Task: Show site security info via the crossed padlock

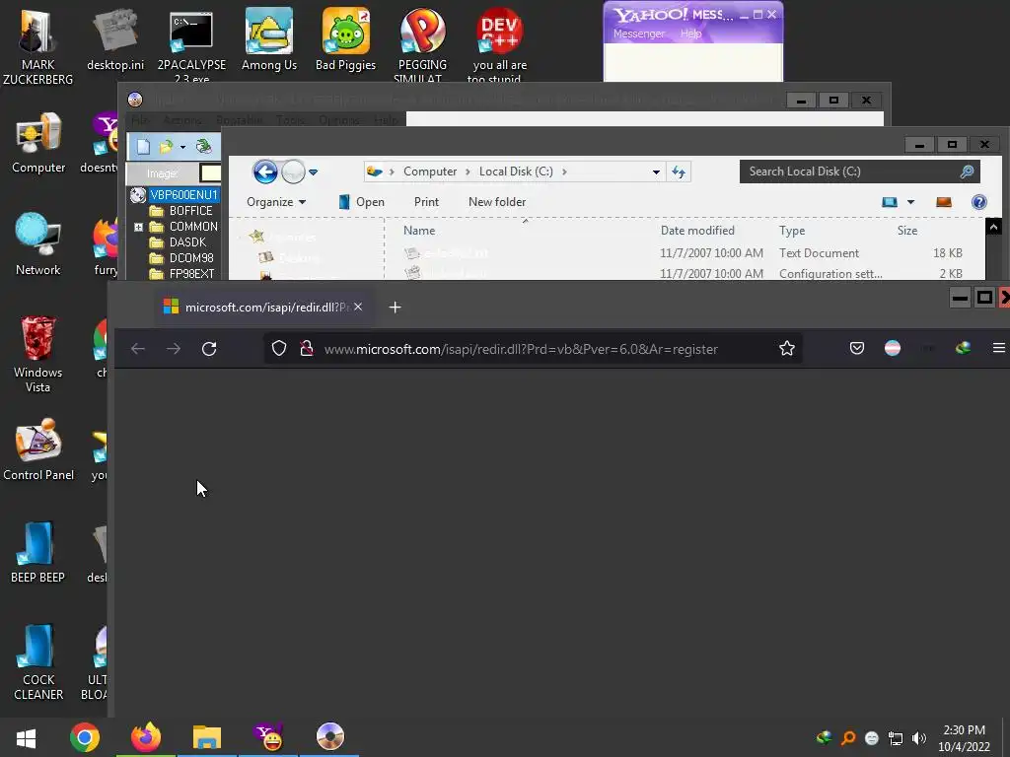Action: pos(307,349)
